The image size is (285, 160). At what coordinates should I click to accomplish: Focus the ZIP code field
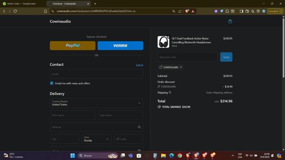[x=129, y=139]
